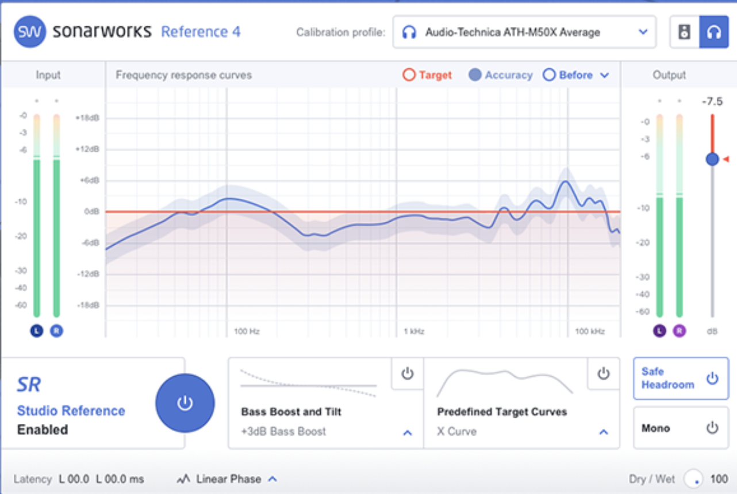Viewport: 737px width, 494px height.
Task: Click the -18dB graph axis label
Action: (x=88, y=305)
